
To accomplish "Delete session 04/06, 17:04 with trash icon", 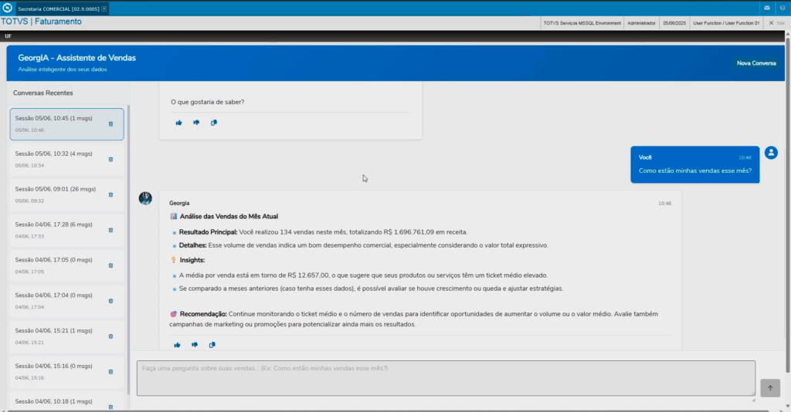I will (x=111, y=301).
